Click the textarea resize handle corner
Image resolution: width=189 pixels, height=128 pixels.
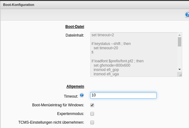[x=180, y=74]
